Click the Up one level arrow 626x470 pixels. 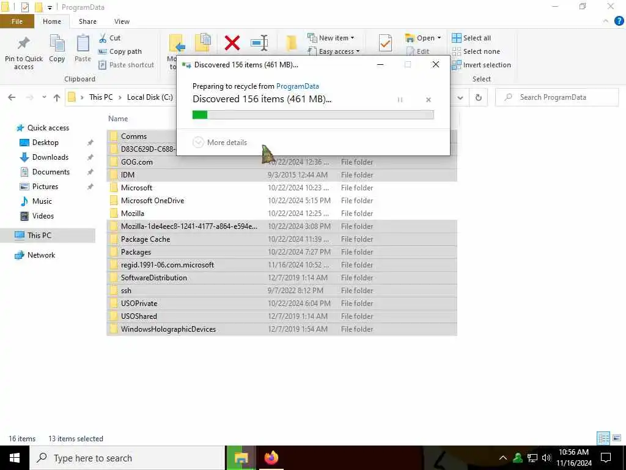point(57,97)
